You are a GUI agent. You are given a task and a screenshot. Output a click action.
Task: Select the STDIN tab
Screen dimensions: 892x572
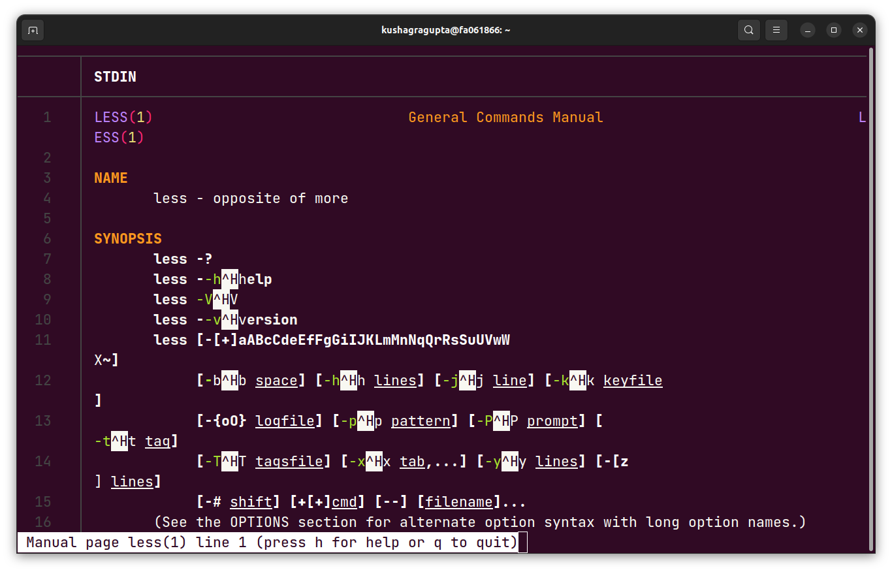coord(115,76)
